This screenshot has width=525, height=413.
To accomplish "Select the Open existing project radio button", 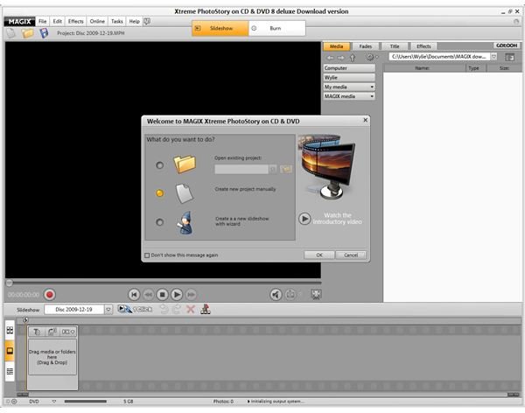I will click(160, 165).
